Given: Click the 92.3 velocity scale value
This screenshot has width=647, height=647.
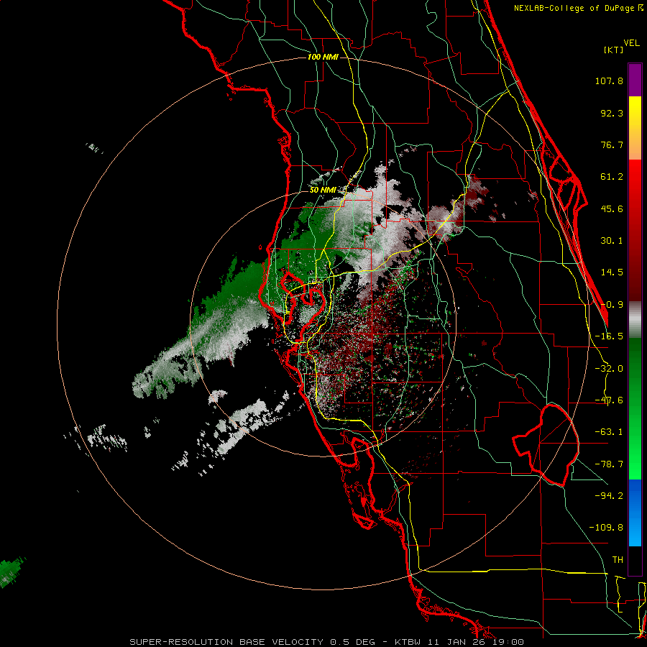Looking at the screenshot, I should pyautogui.click(x=612, y=113).
